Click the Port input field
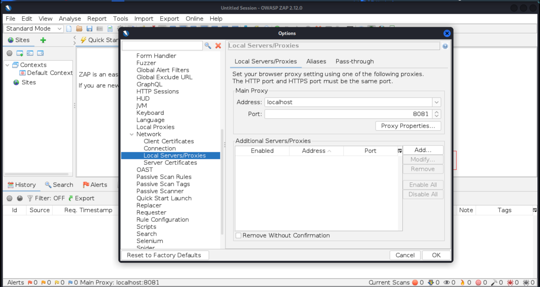Viewport: 540px width, 287px height. (348, 114)
